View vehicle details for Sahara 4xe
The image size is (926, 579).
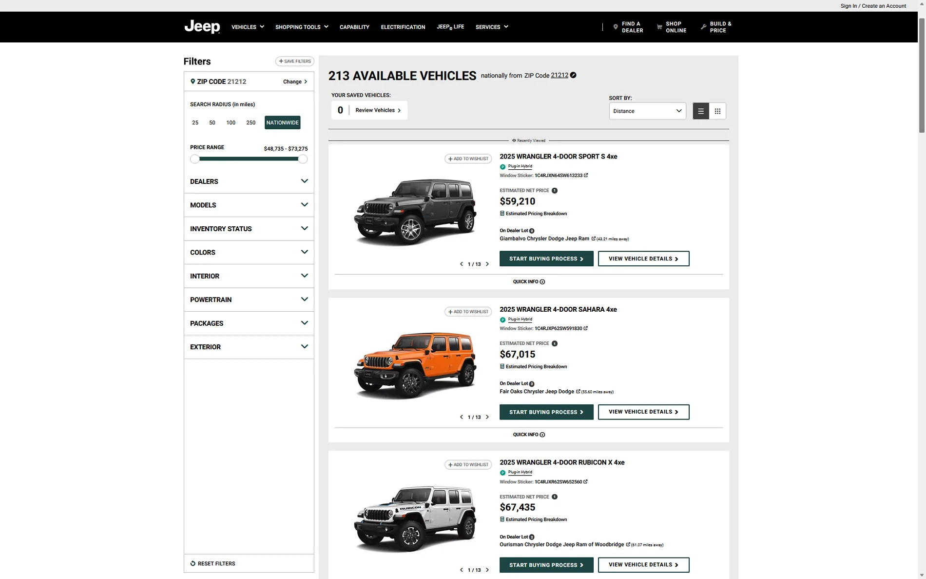point(643,412)
